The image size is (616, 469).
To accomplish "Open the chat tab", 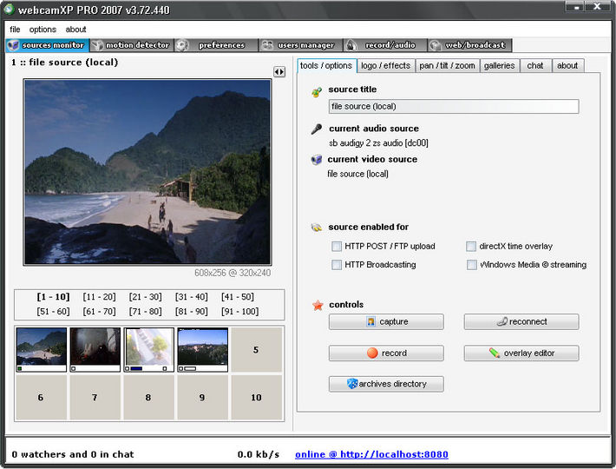I will (535, 66).
